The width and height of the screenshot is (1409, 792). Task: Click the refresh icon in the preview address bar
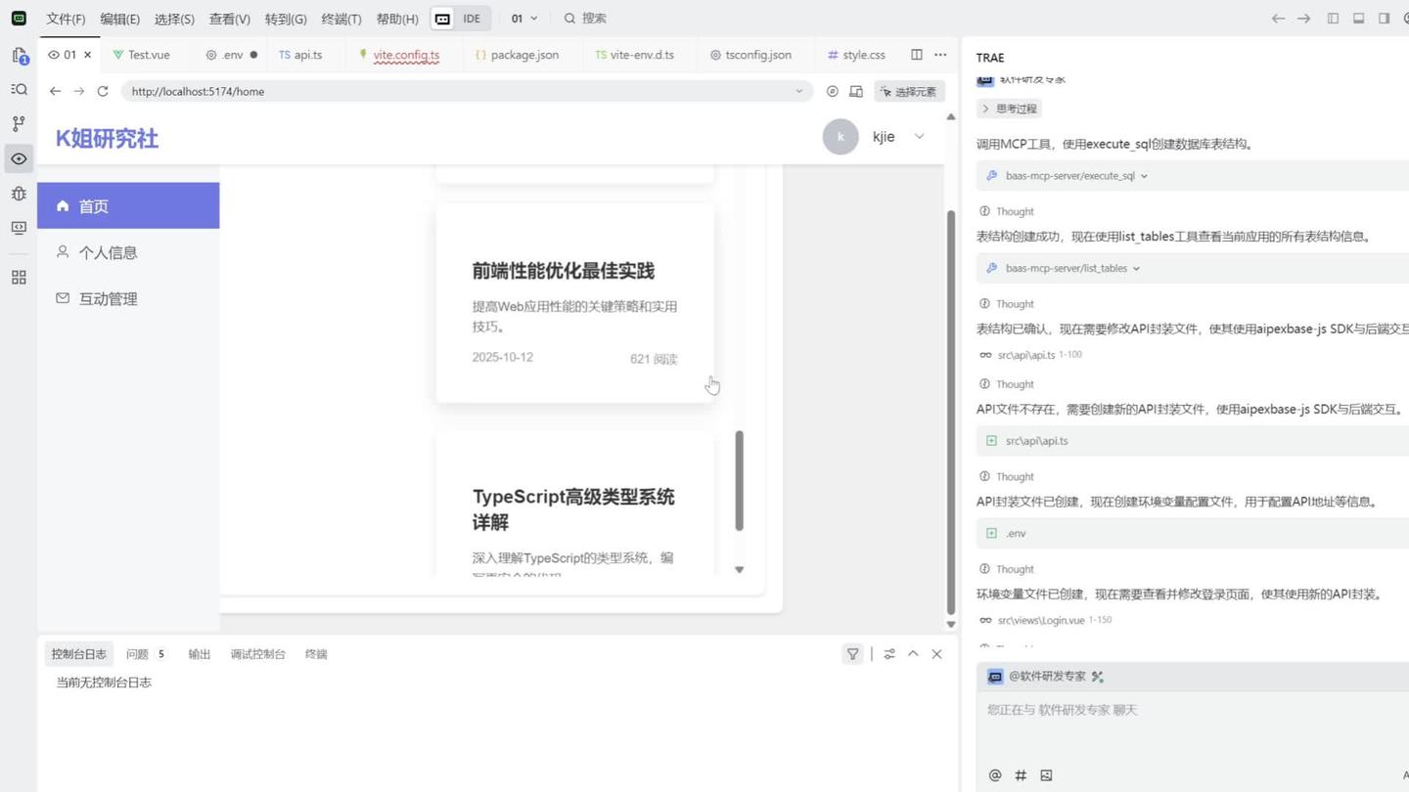click(102, 91)
